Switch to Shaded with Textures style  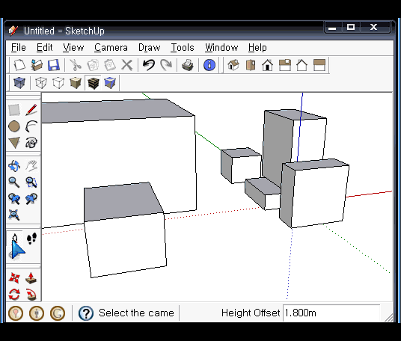coord(93,83)
